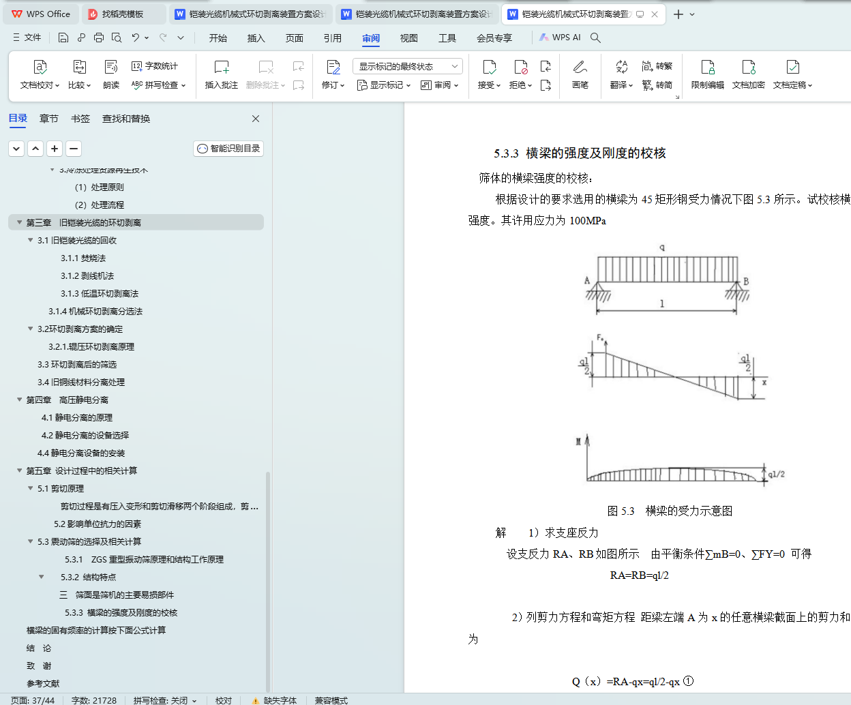Open new document tab plus button

pyautogui.click(x=678, y=14)
